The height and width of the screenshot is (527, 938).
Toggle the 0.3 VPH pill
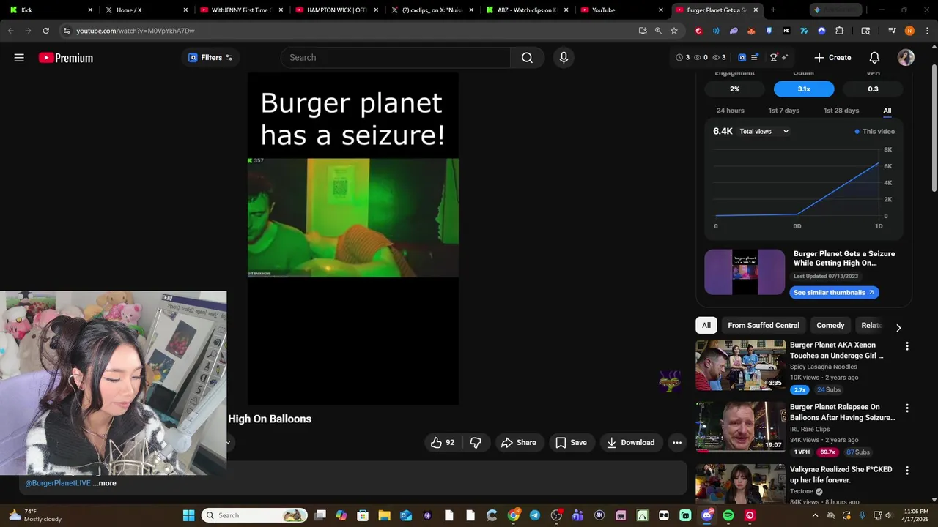[x=873, y=89]
